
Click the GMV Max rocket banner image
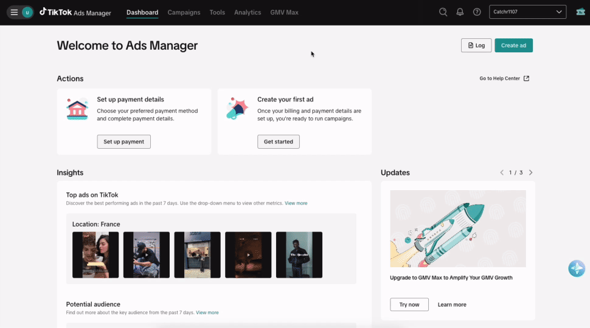tap(458, 228)
